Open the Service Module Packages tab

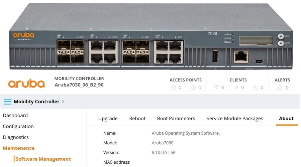pyautogui.click(x=235, y=119)
